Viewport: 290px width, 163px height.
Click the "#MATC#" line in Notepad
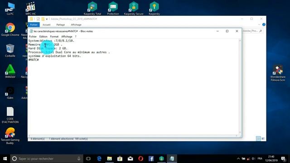[x=34, y=60]
